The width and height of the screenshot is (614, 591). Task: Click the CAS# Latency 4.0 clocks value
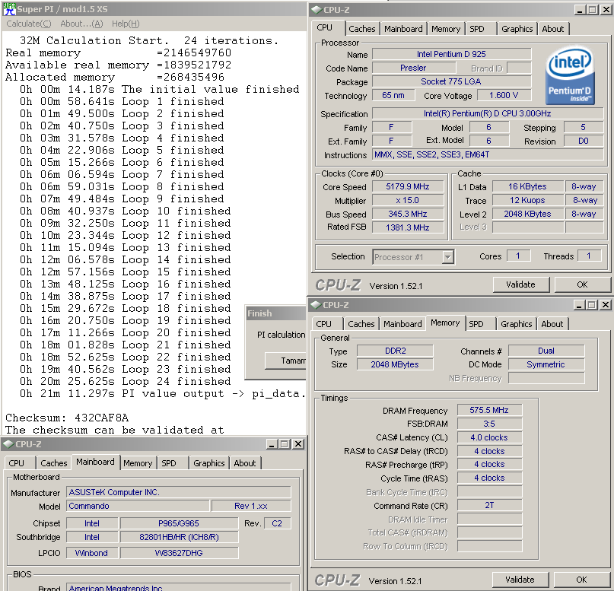[489, 437]
